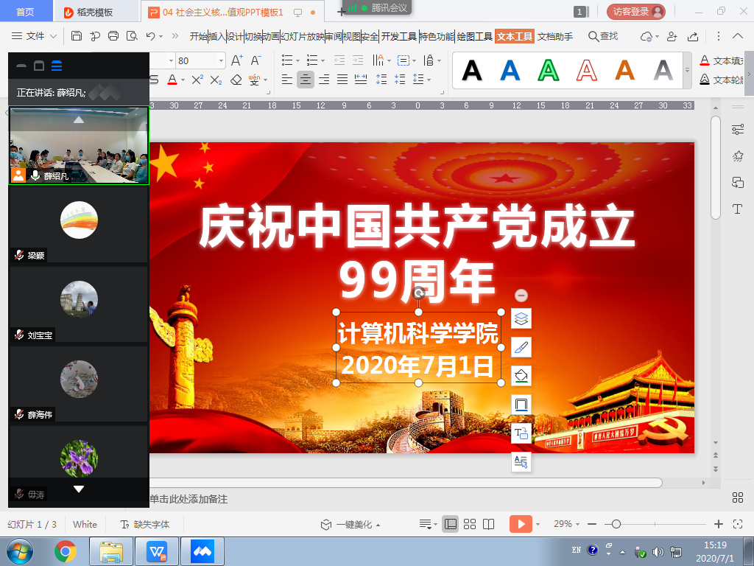Toggle center text alignment

tap(305, 80)
